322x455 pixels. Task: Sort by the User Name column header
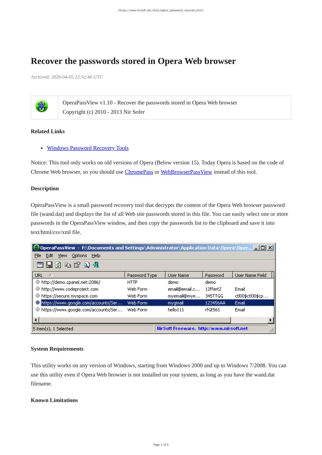pyautogui.click(x=184, y=275)
